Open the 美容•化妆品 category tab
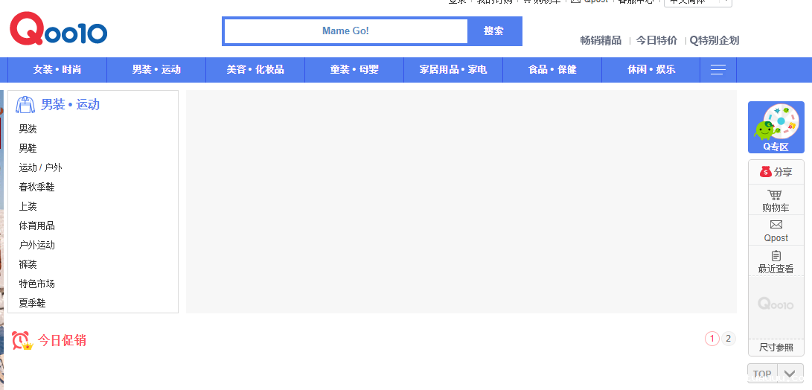This screenshot has height=390, width=812. (x=255, y=70)
